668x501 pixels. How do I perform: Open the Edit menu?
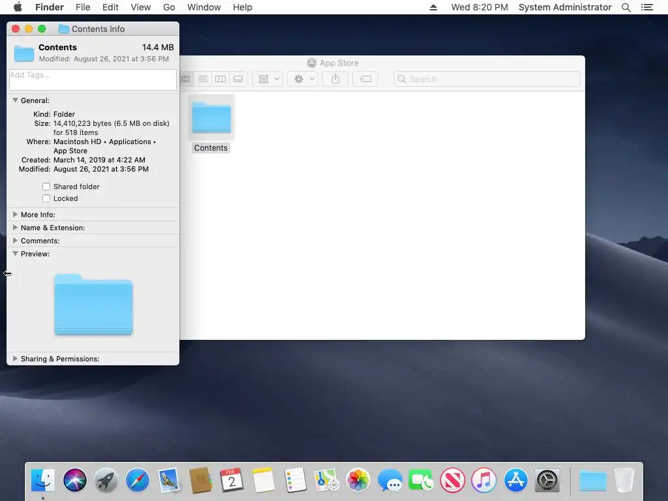click(110, 7)
